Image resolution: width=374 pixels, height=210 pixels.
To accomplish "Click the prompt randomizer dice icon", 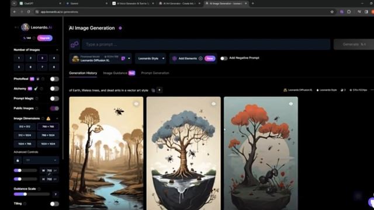I will (75, 44).
